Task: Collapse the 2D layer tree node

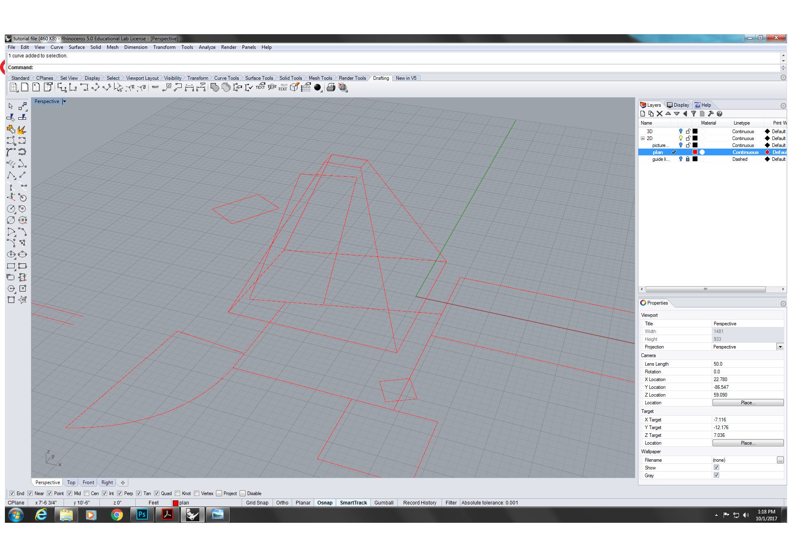Action: tap(643, 138)
